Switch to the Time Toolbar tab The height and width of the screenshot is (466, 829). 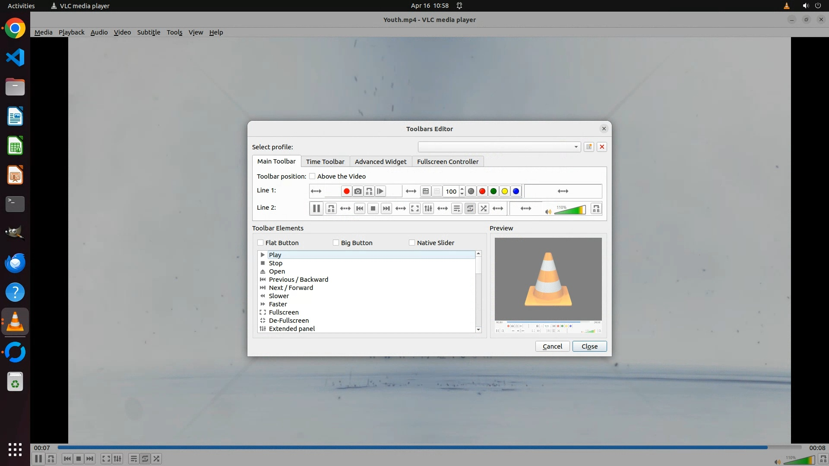click(x=325, y=161)
